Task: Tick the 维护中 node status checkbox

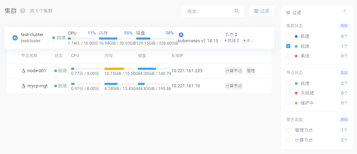Action: point(288,103)
